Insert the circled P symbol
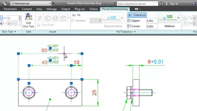Image resolution: width=197 pixels, height=111 pixels. click(x=63, y=18)
